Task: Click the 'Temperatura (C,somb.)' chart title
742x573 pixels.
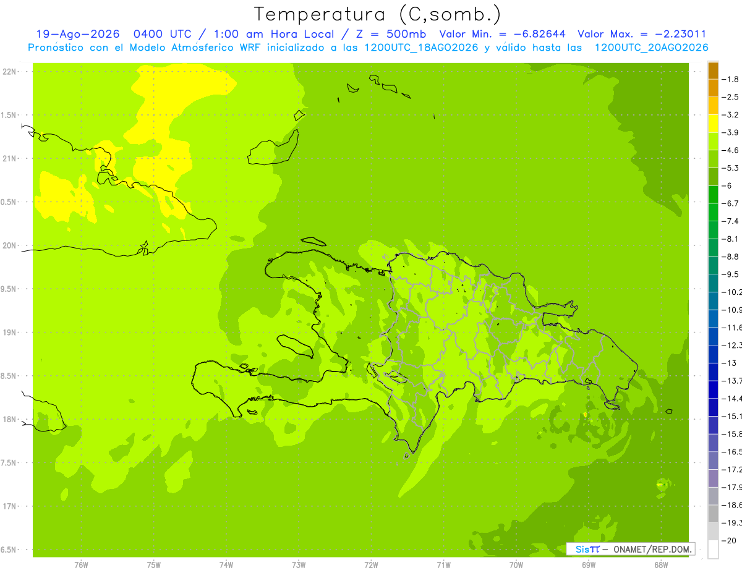Action: click(x=378, y=14)
